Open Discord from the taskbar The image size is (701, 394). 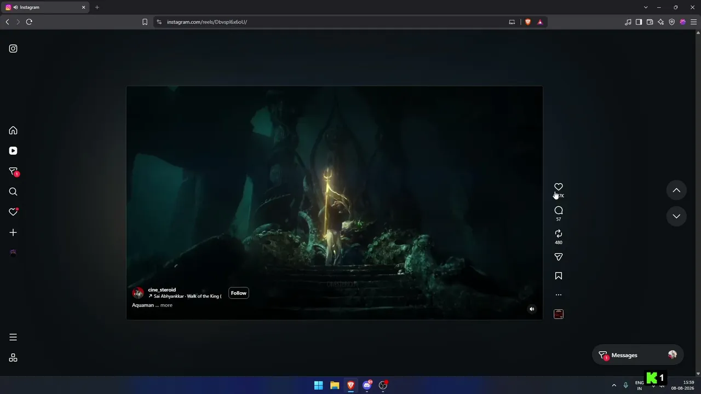point(367,385)
